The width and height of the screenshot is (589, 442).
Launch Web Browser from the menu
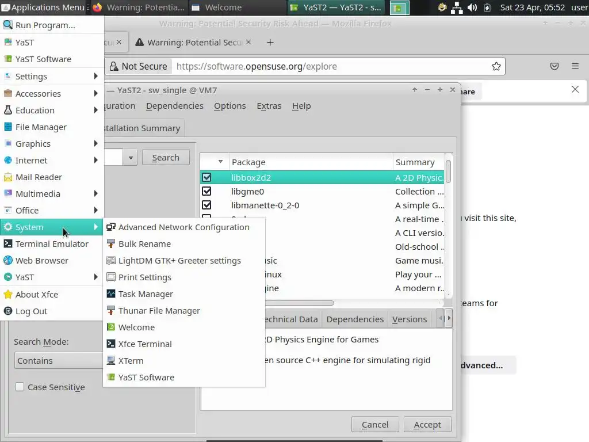tap(52, 261)
